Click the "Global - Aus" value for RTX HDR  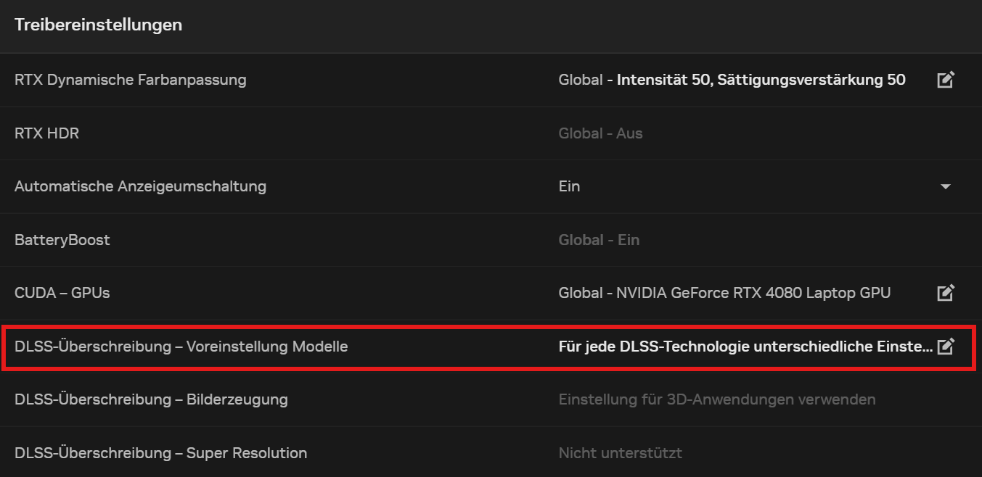600,133
